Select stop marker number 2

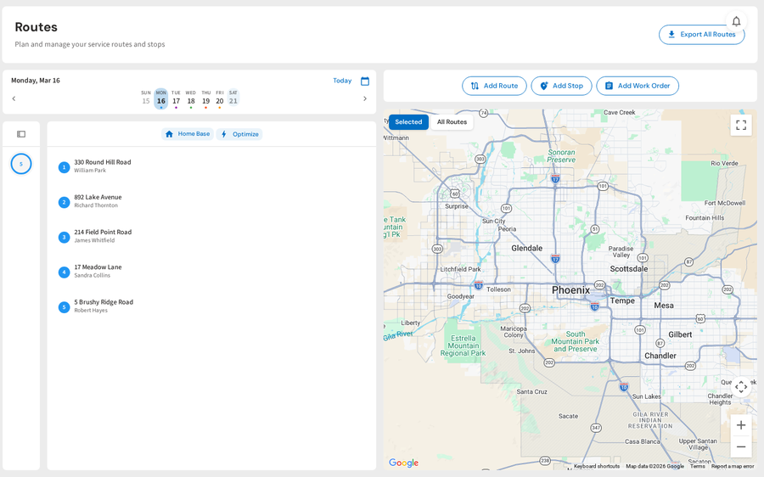click(x=64, y=202)
